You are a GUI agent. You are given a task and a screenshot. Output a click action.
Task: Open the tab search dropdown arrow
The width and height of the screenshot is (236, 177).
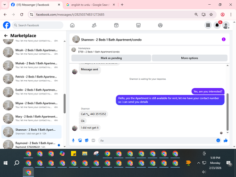[5, 5]
